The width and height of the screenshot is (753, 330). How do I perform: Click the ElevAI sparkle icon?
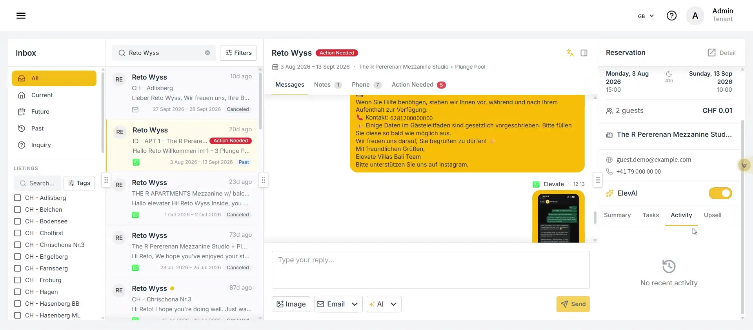pos(609,193)
